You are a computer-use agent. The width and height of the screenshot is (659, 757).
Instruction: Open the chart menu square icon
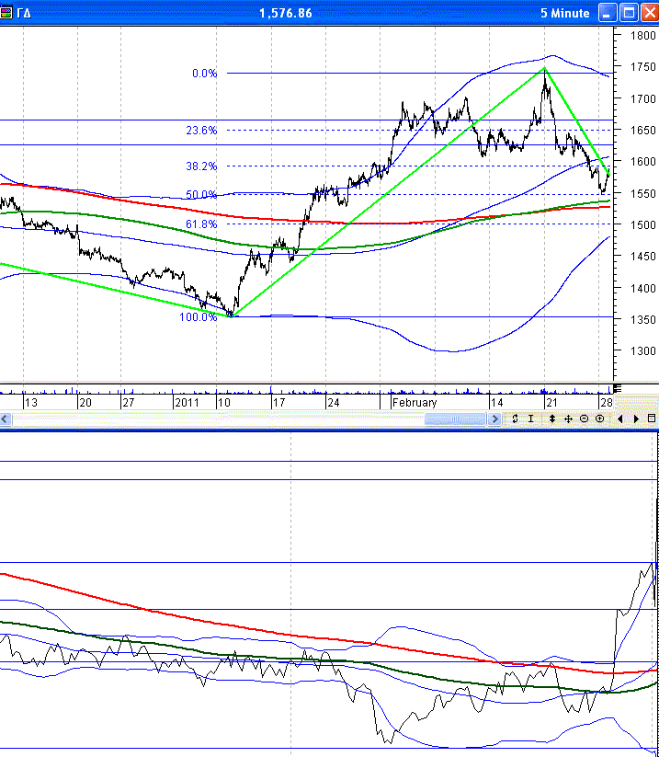coord(651,419)
